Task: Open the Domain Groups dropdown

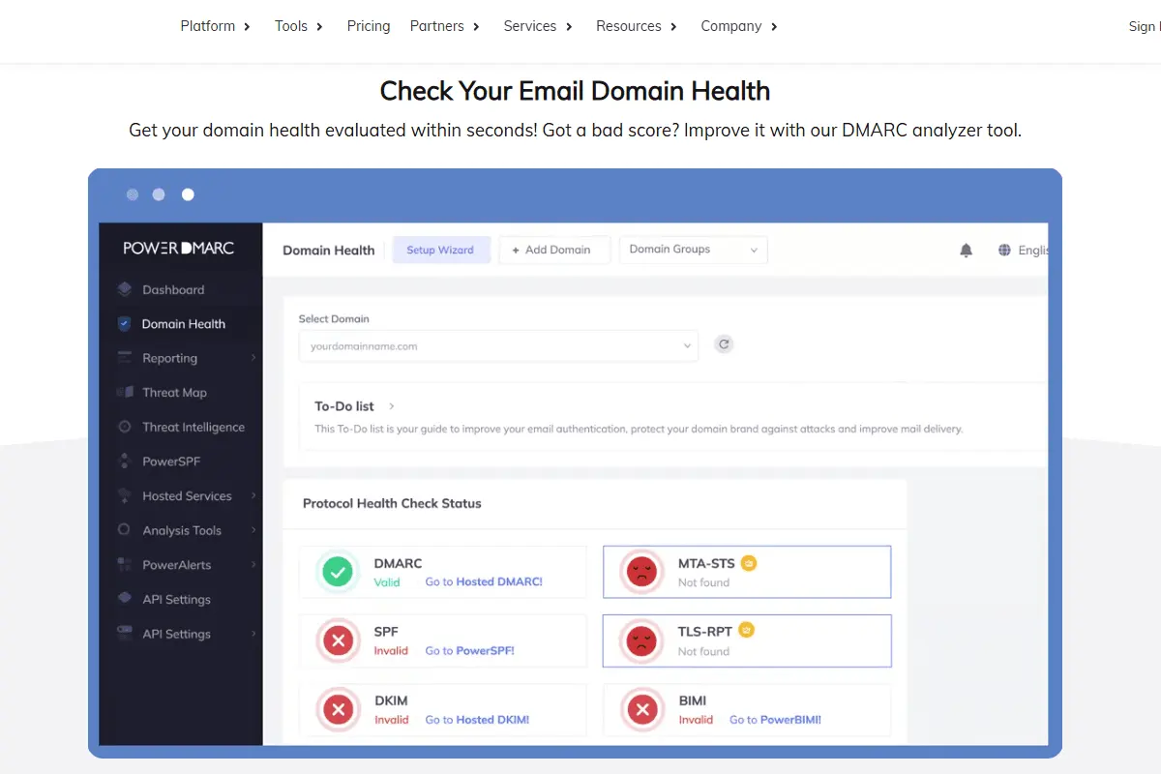Action: pos(694,250)
